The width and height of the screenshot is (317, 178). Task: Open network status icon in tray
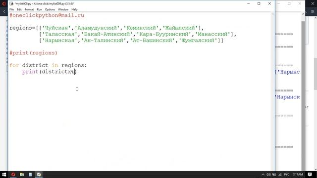[x=280, y=175]
